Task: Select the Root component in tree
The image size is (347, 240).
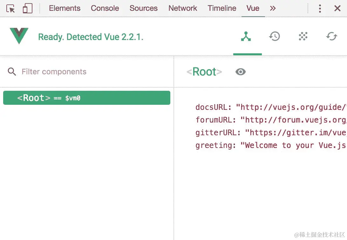Action: pyautogui.click(x=86, y=98)
